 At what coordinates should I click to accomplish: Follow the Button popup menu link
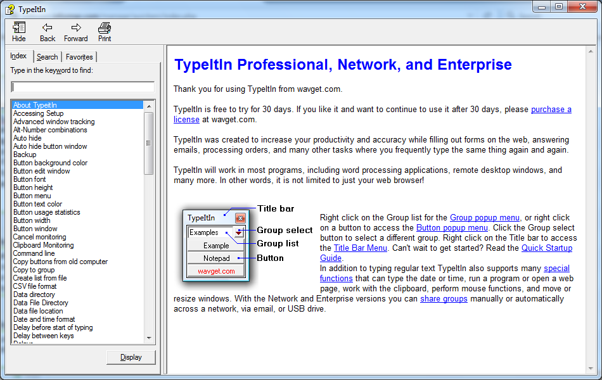452,227
